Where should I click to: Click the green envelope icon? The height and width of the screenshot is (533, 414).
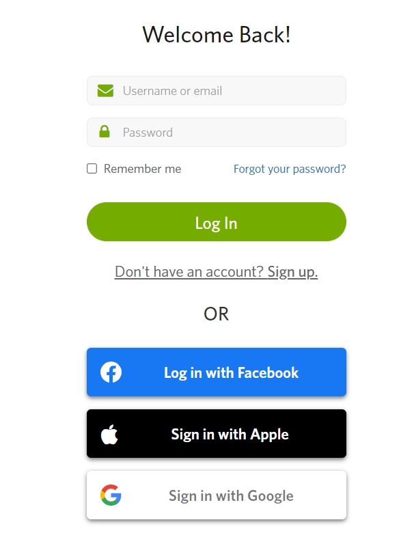tap(105, 91)
